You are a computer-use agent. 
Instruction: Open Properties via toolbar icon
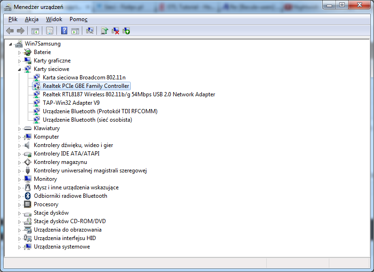(x=49, y=31)
